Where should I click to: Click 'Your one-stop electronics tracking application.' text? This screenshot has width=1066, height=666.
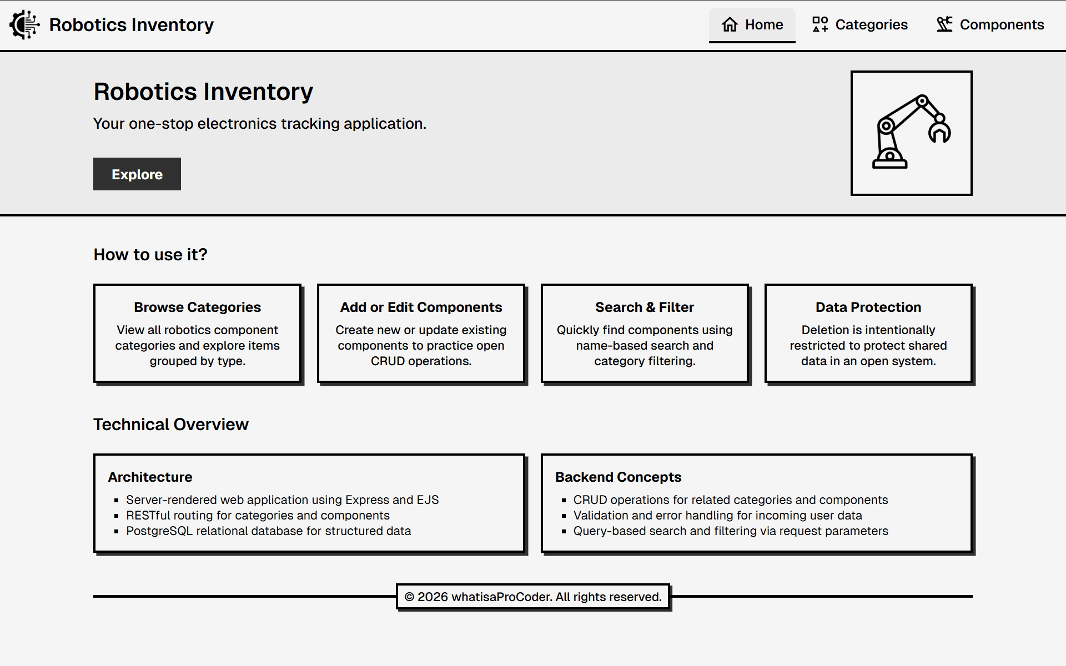click(x=260, y=123)
